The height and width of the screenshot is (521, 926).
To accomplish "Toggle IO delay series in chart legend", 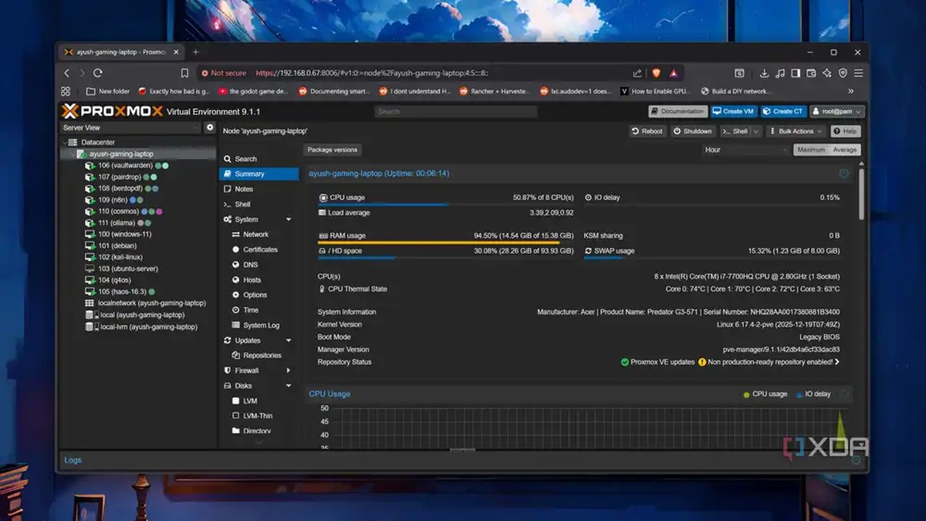I will pos(813,394).
